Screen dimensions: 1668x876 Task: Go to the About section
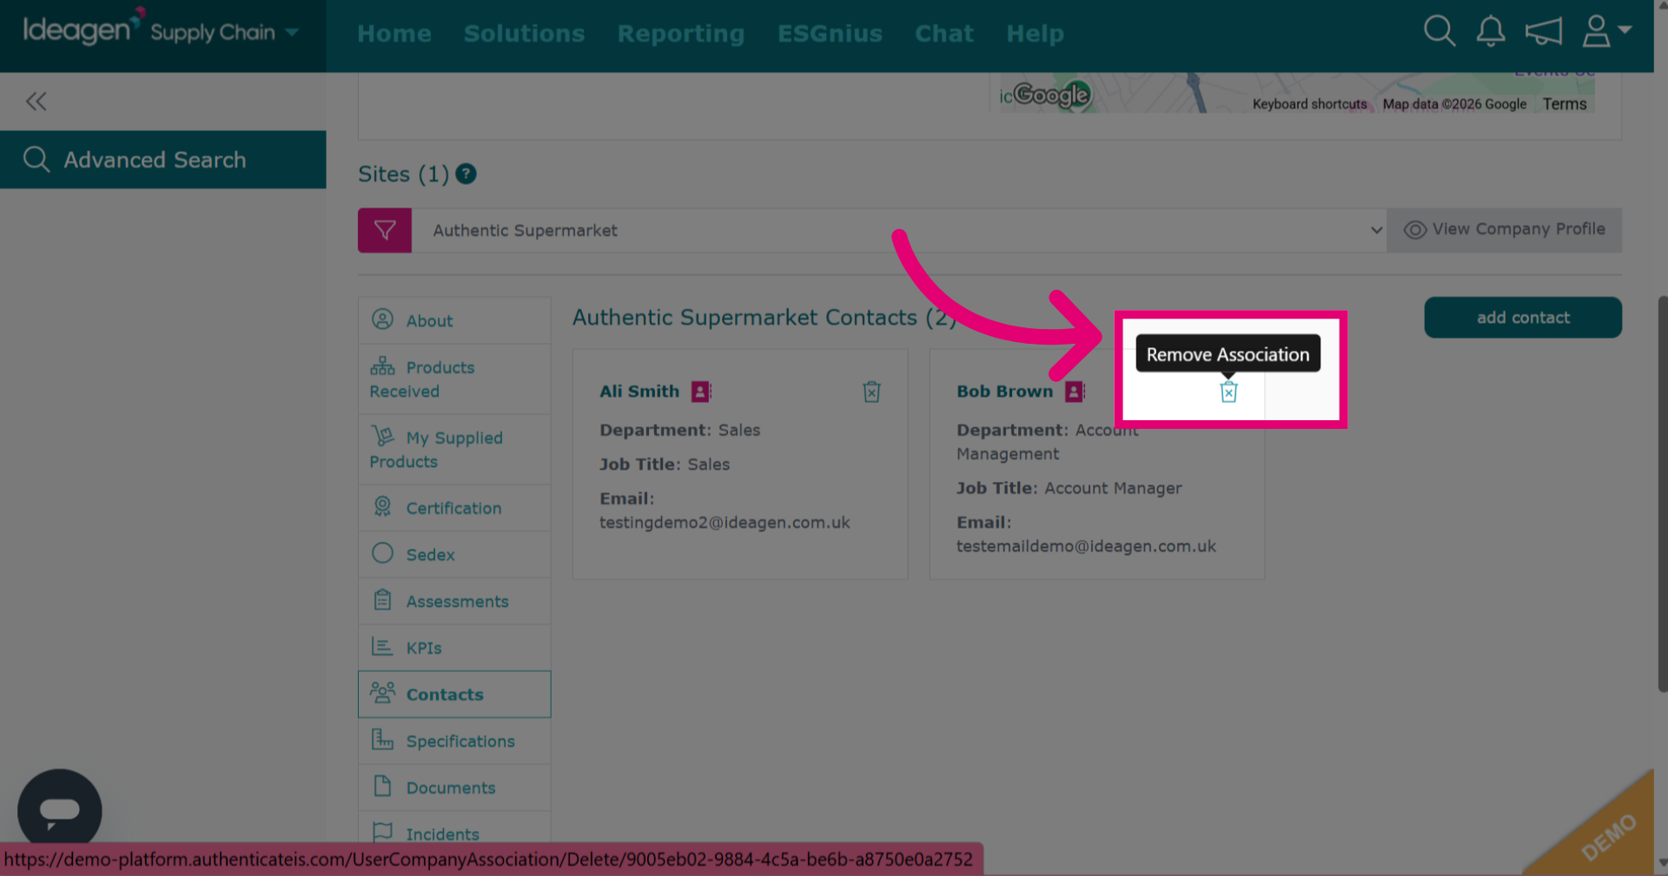point(454,320)
